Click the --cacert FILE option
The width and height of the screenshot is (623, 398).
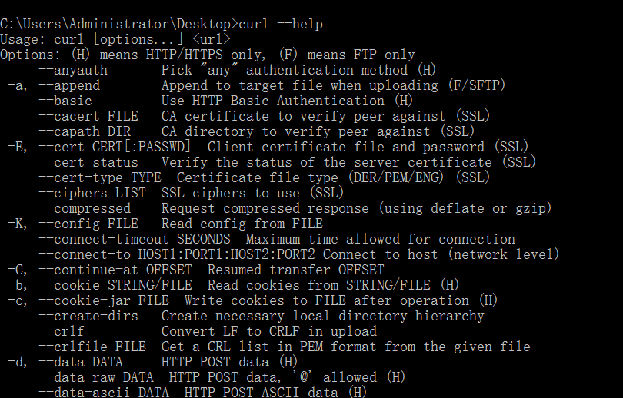point(88,116)
